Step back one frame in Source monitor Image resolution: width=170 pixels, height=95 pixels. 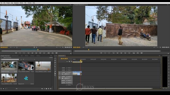click(x=32, y=53)
